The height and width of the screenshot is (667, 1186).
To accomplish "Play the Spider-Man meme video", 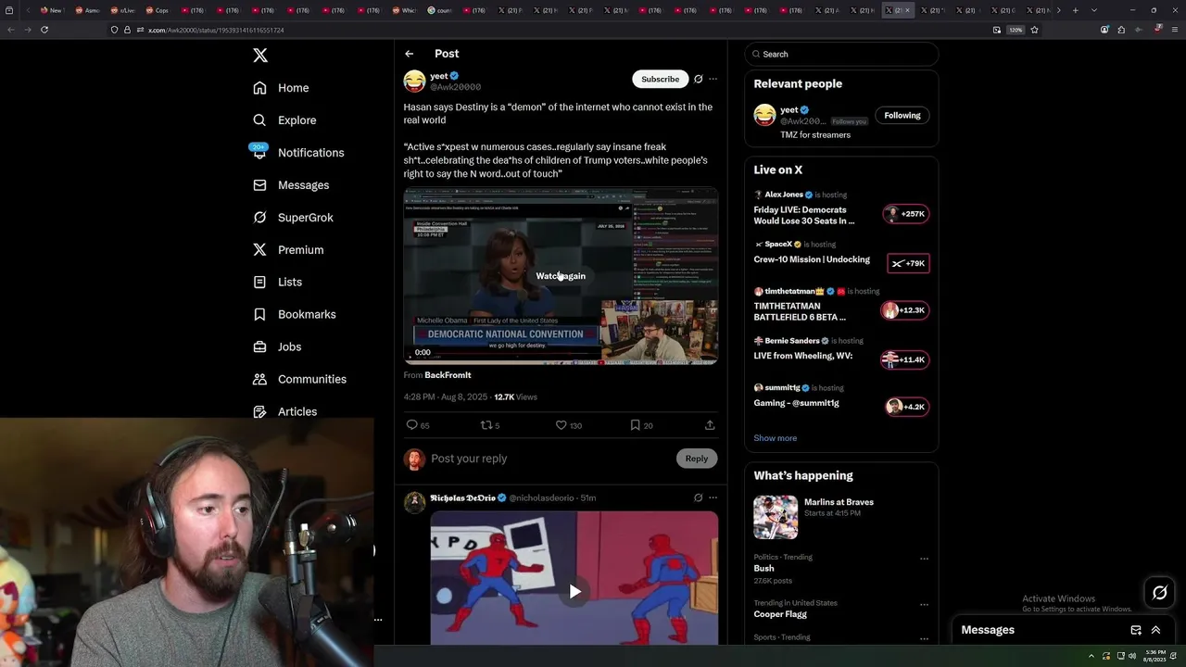I will click(x=574, y=591).
